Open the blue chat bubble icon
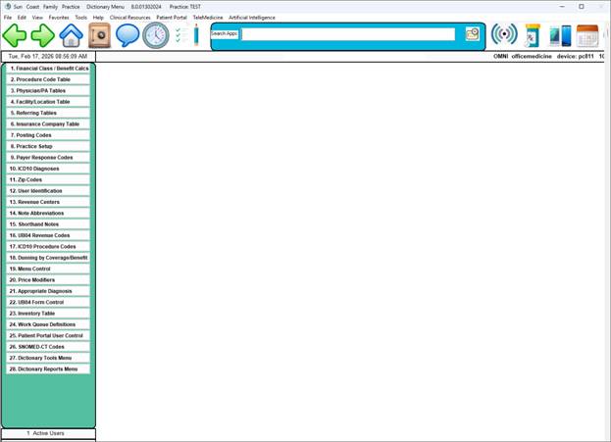The width and height of the screenshot is (611, 442). (127, 36)
